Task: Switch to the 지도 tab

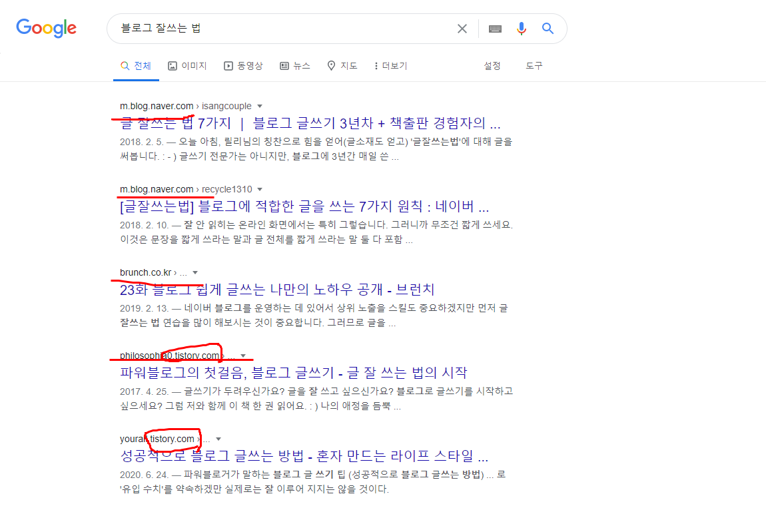Action: (x=342, y=66)
